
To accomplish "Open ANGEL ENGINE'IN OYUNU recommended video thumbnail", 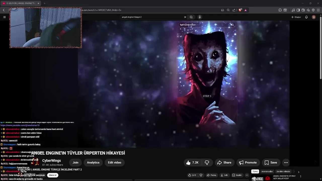I will point(261,178).
